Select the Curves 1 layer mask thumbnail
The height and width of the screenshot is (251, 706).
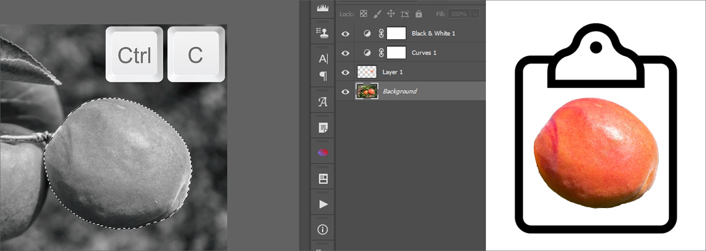[396, 53]
